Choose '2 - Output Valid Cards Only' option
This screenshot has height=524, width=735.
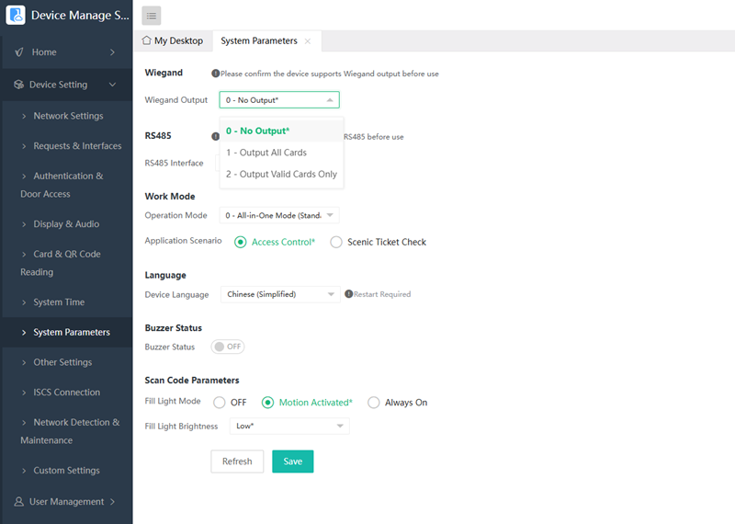click(282, 174)
